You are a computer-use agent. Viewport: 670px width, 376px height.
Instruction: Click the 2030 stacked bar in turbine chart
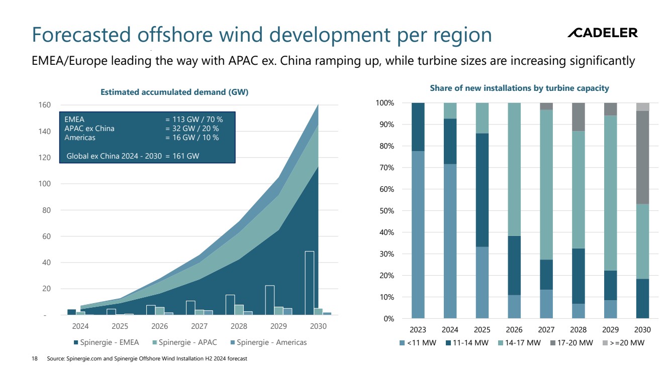(x=642, y=210)
